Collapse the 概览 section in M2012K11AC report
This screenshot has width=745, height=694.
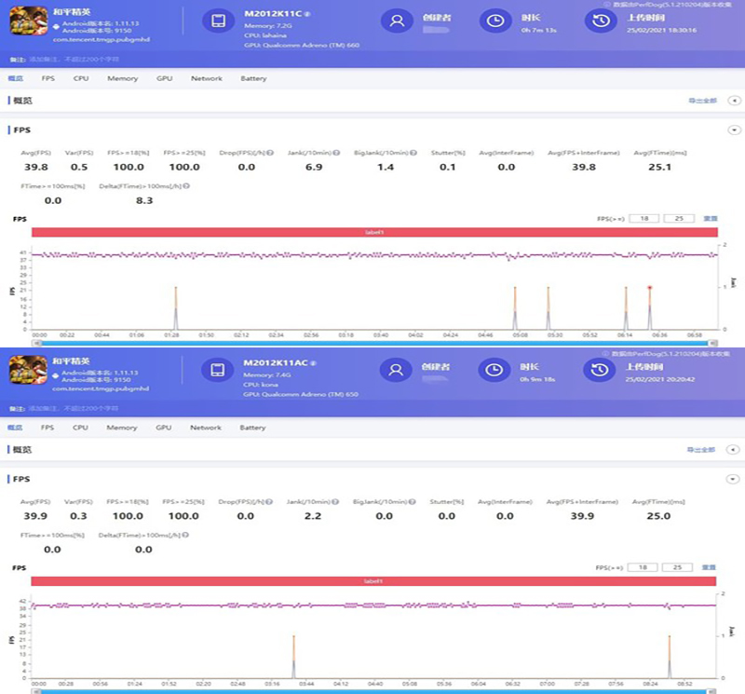733,450
